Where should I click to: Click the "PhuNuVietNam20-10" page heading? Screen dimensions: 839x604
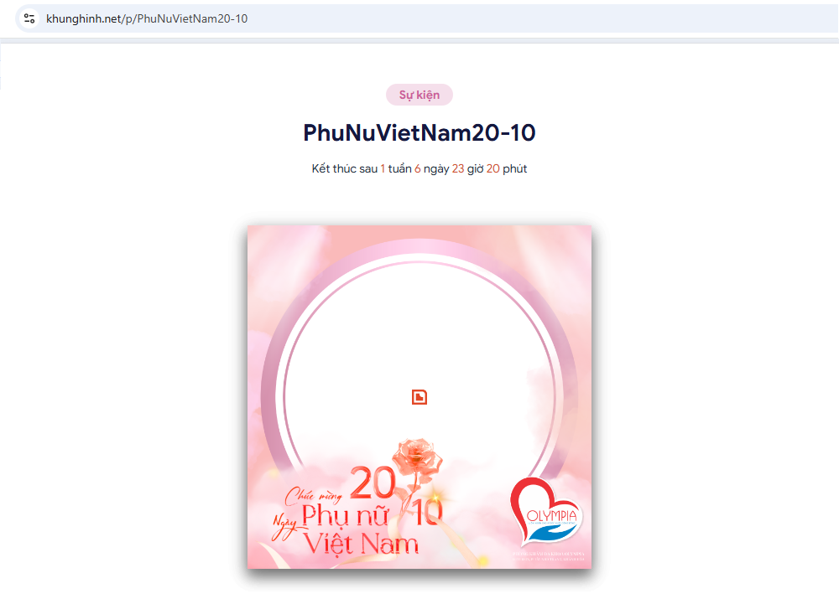(x=419, y=133)
